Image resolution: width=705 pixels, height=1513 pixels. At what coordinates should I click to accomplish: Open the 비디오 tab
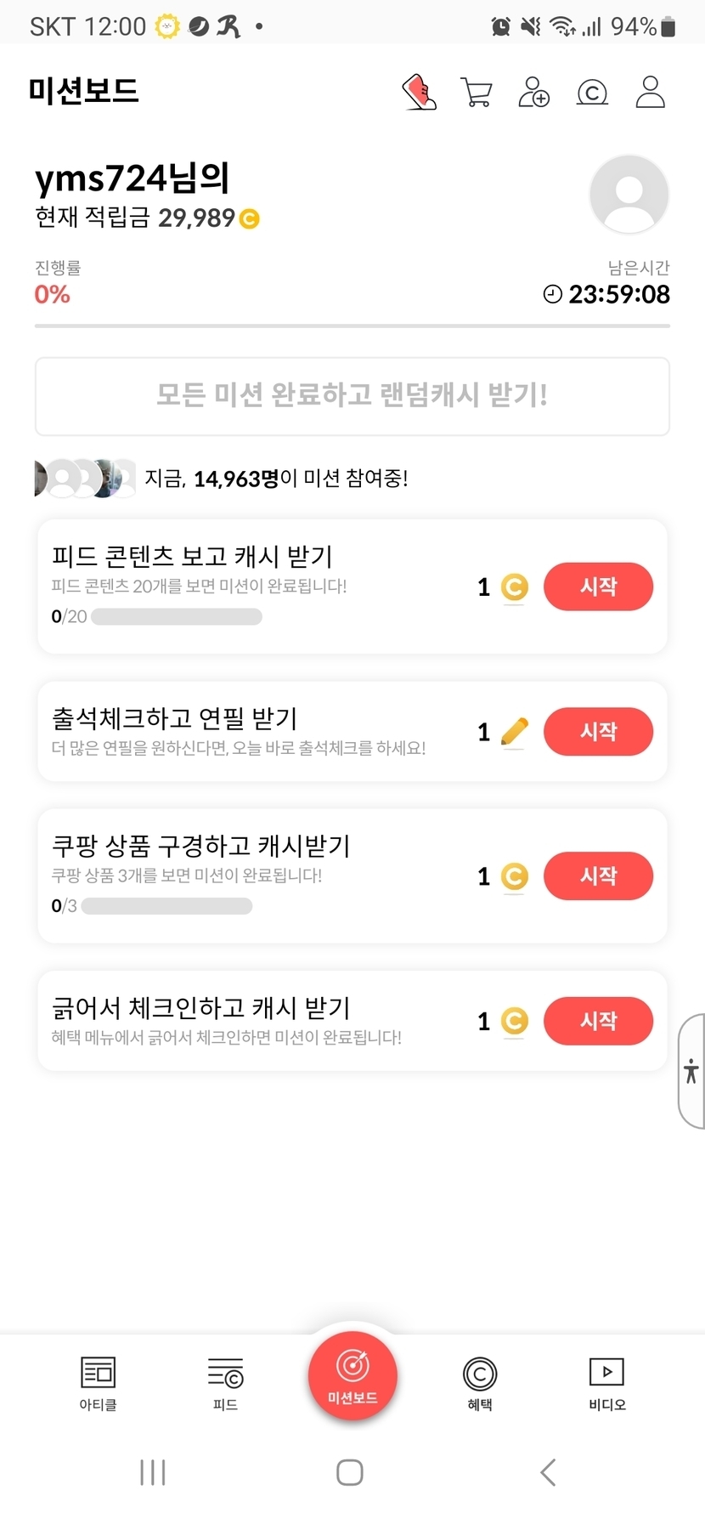[x=606, y=1382]
